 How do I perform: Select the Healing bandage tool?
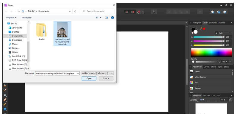click(x=5, y=100)
